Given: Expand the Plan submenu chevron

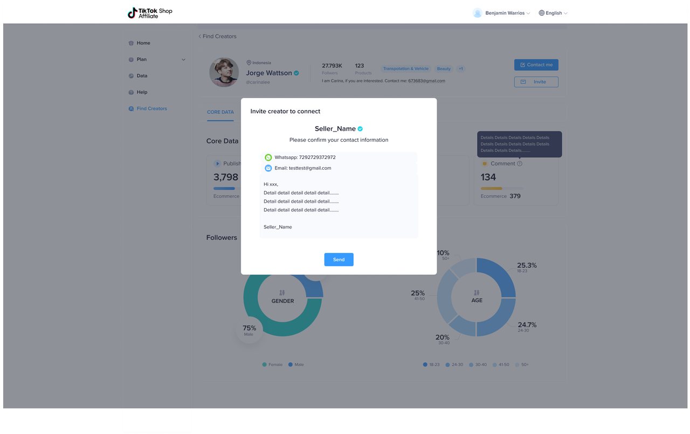Looking at the screenshot, I should click(183, 60).
